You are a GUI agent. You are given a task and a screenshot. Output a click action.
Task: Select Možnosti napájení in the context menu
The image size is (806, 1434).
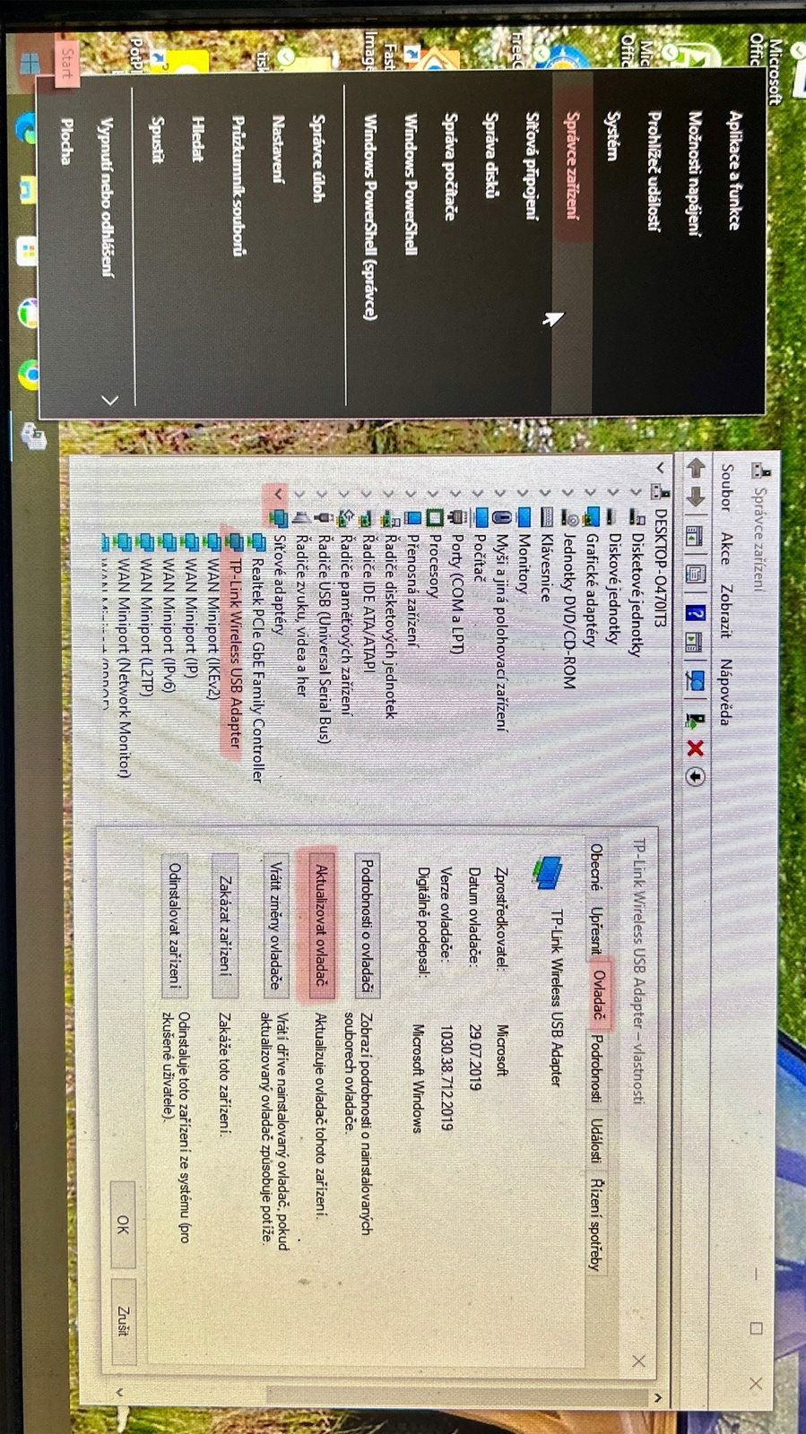tap(695, 174)
